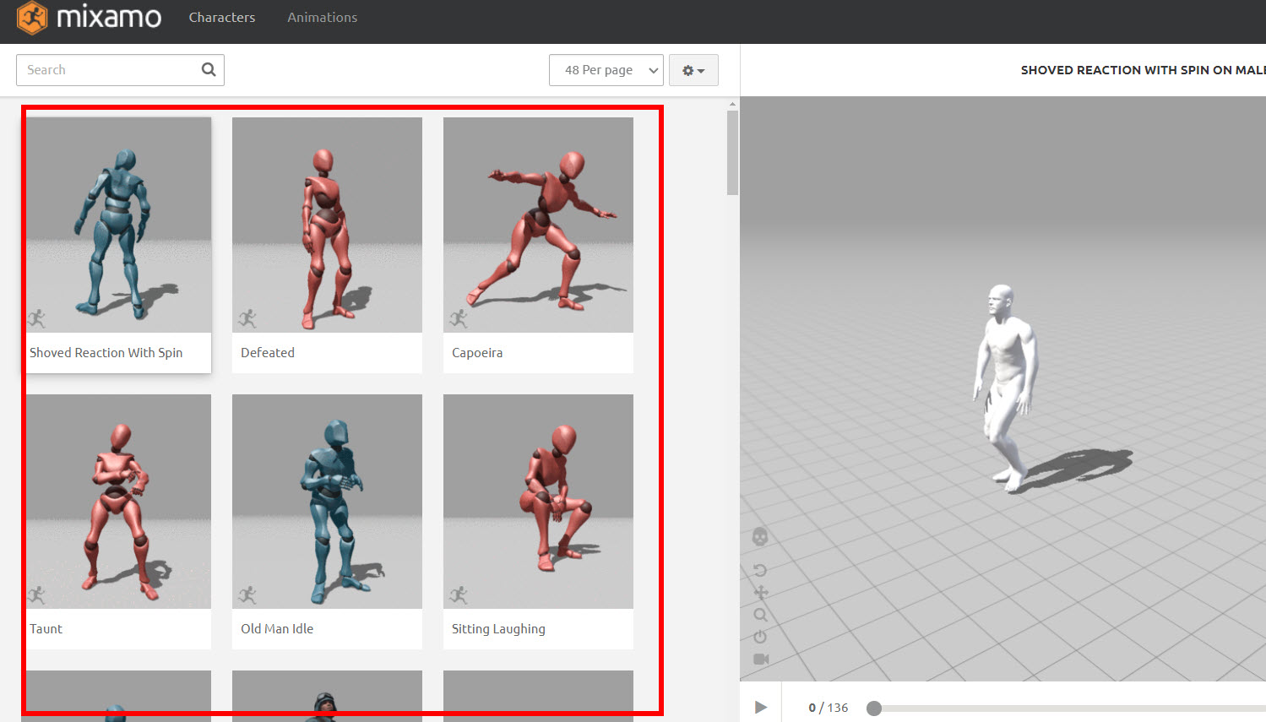This screenshot has height=722, width=1266.
Task: Select the Sitting Laughing thumbnail
Action: [x=538, y=502]
